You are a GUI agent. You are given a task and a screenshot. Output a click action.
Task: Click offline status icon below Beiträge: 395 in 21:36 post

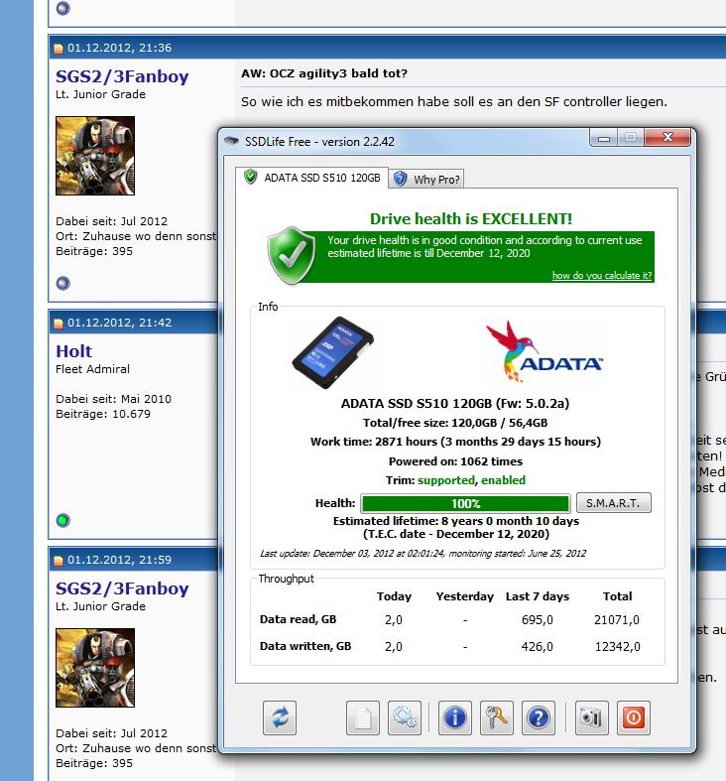click(x=62, y=284)
